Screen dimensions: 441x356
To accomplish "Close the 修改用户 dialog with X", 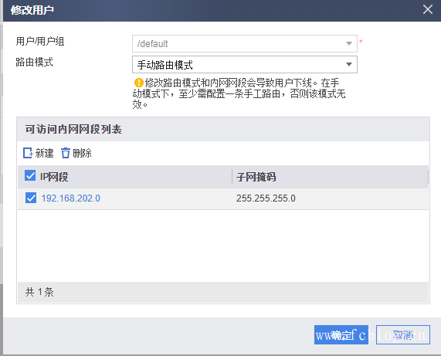I will click(428, 9).
